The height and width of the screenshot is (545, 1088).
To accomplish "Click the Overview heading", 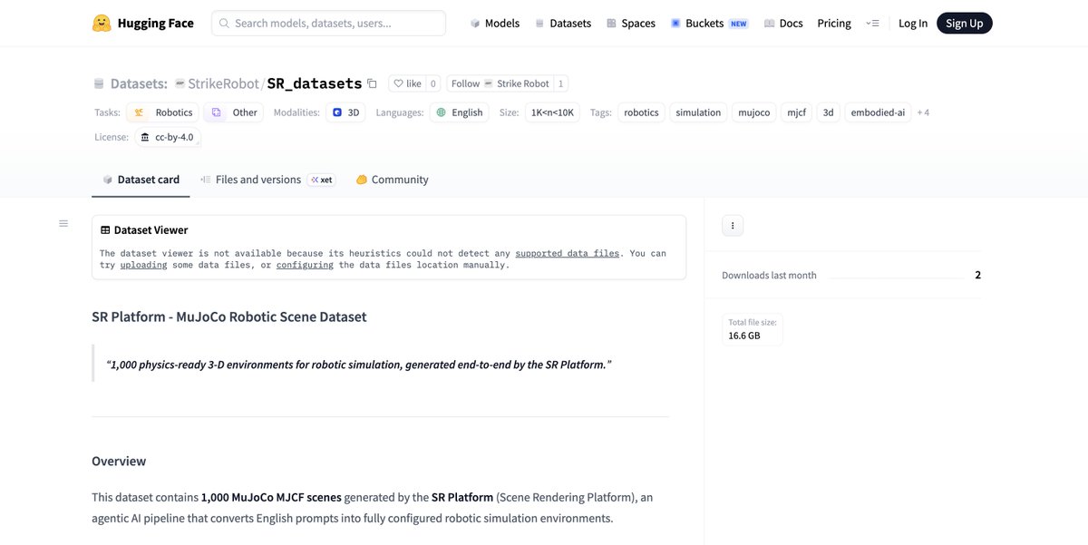I will 119,461.
